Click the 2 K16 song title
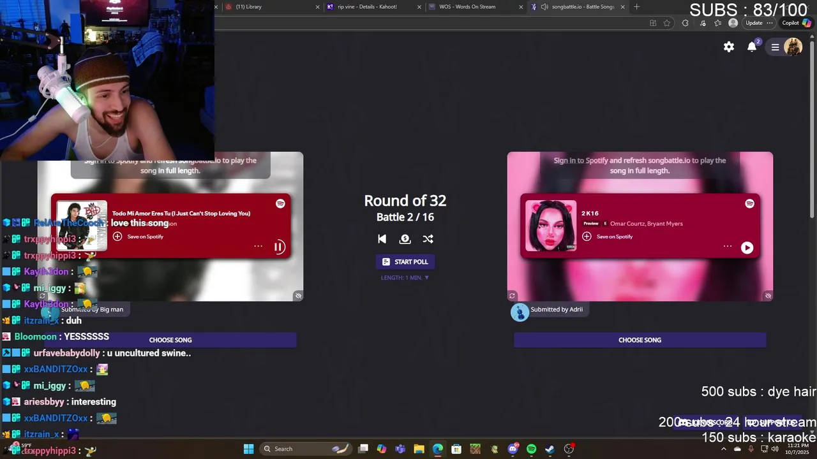The width and height of the screenshot is (817, 459). [590, 214]
